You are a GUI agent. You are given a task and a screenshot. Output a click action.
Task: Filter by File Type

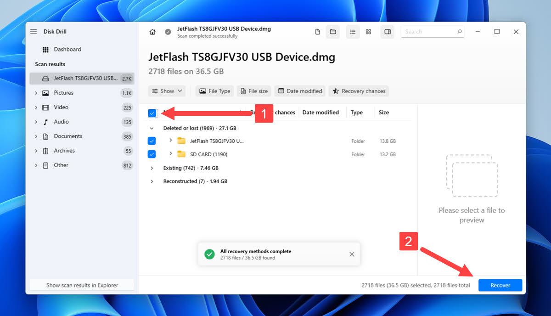pos(214,91)
